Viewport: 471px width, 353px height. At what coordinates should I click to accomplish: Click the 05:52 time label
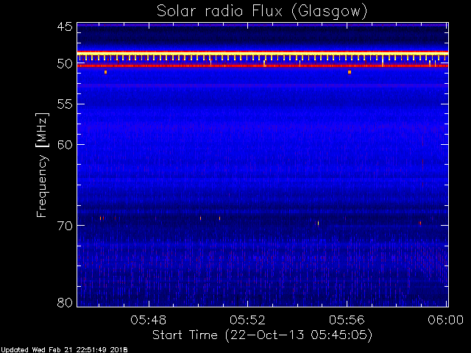[x=247, y=320]
